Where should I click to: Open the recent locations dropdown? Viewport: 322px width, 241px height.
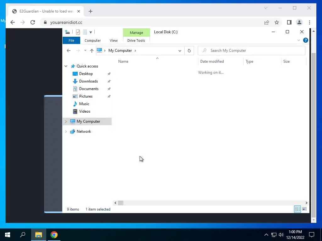[85, 51]
